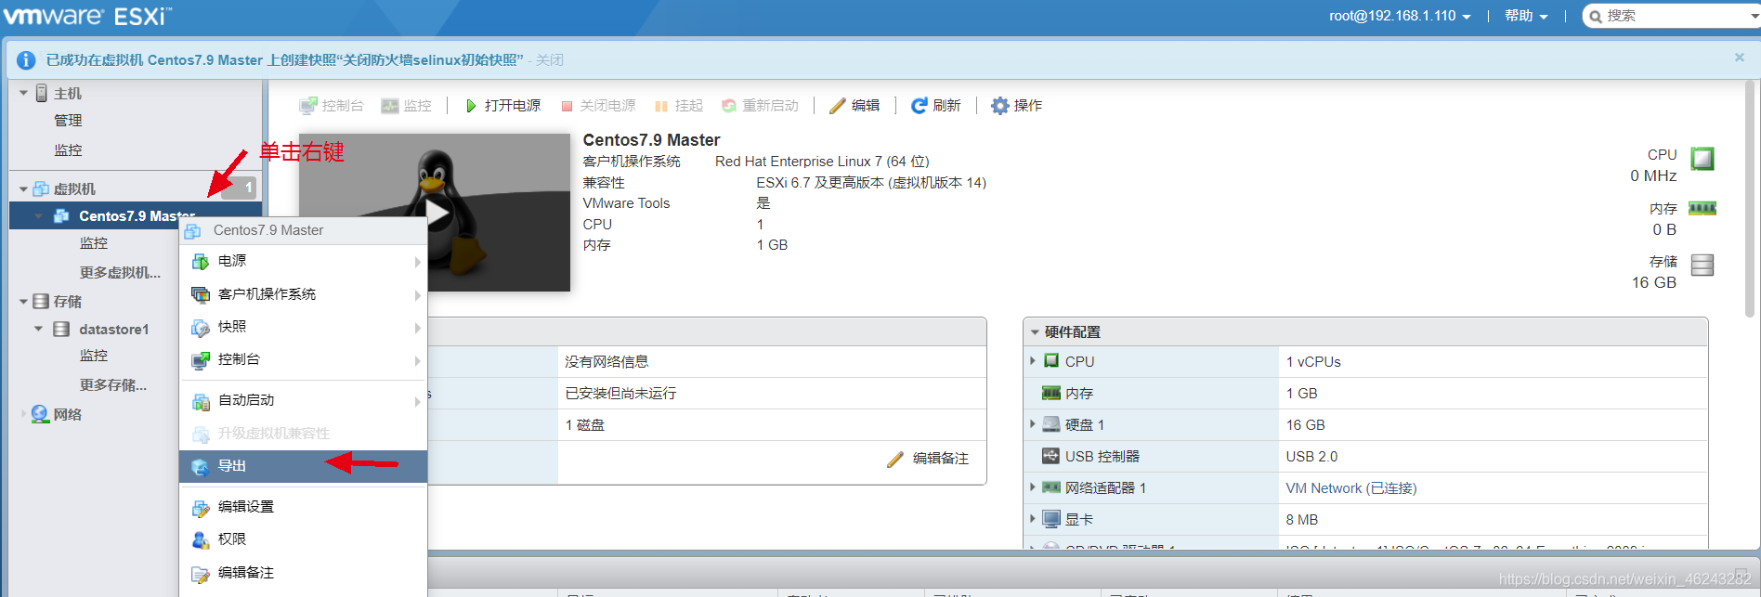The image size is (1761, 597).
Task: Click the Console (控制台) toolbar icon
Action: (308, 106)
